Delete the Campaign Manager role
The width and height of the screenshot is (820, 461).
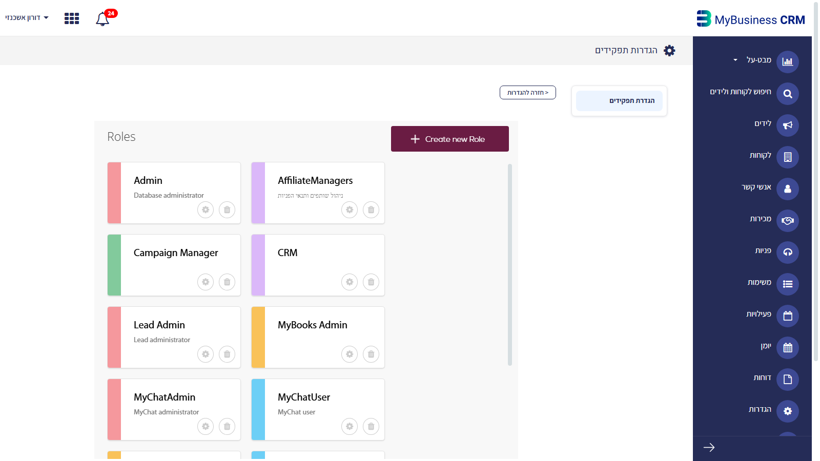click(x=227, y=282)
